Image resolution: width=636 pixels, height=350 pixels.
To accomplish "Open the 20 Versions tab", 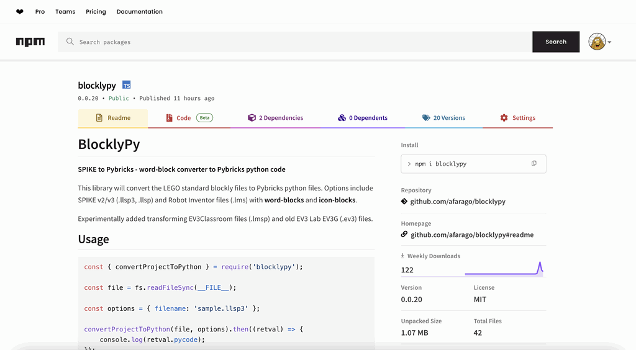I will [x=443, y=118].
